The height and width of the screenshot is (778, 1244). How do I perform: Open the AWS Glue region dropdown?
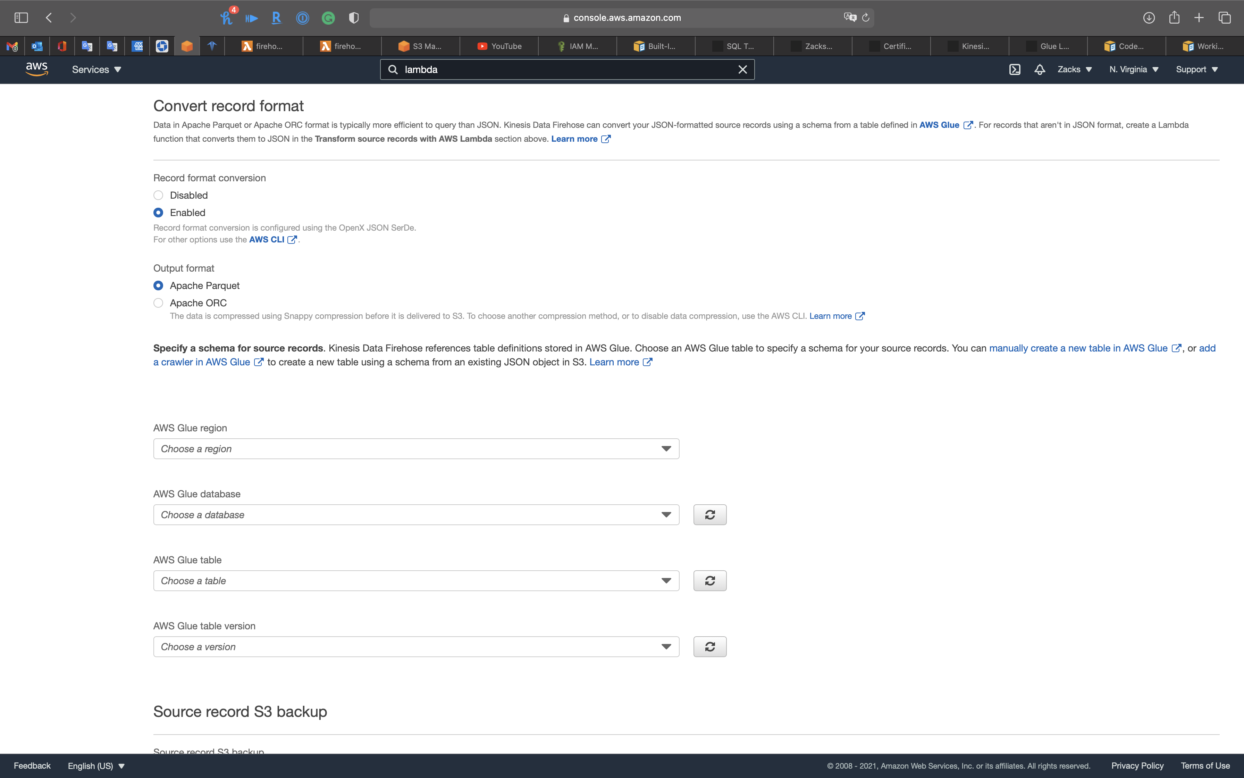click(416, 449)
